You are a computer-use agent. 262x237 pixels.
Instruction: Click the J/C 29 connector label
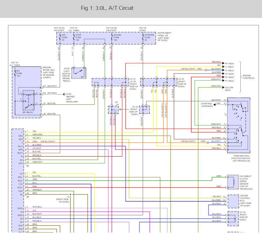point(182,83)
